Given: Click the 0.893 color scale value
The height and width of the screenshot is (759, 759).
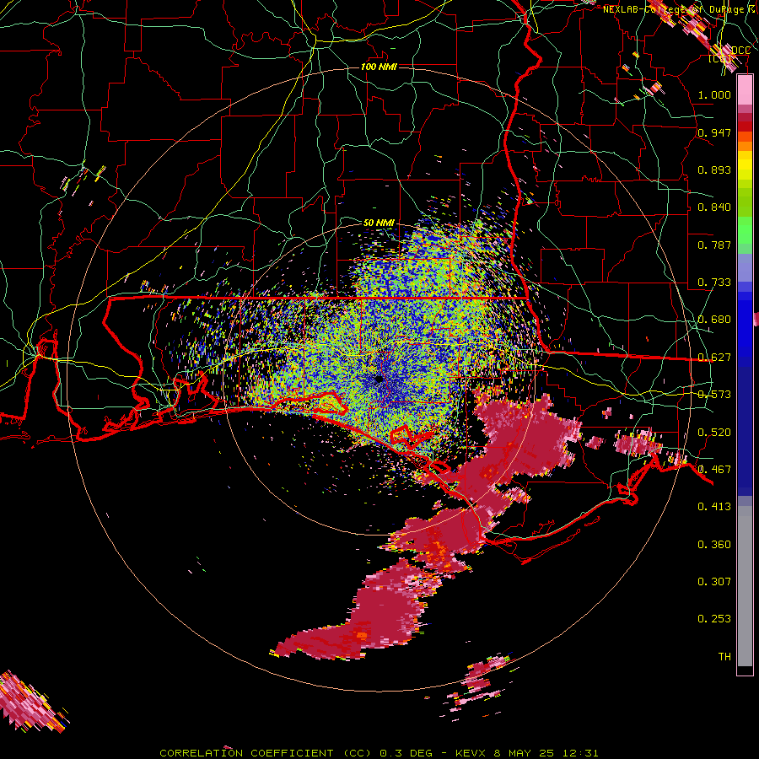Looking at the screenshot, I should [714, 170].
